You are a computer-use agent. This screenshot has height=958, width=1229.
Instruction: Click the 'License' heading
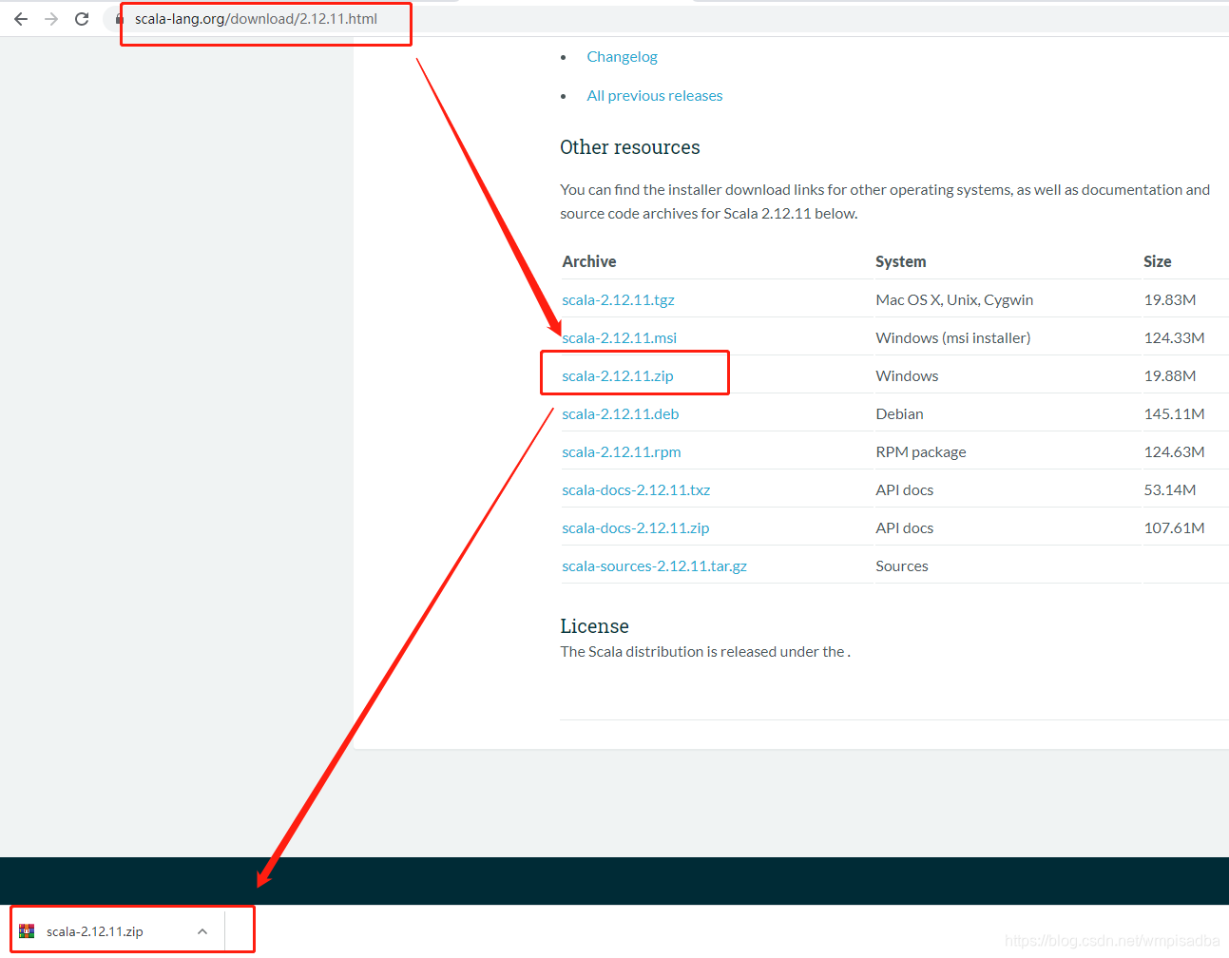[594, 626]
